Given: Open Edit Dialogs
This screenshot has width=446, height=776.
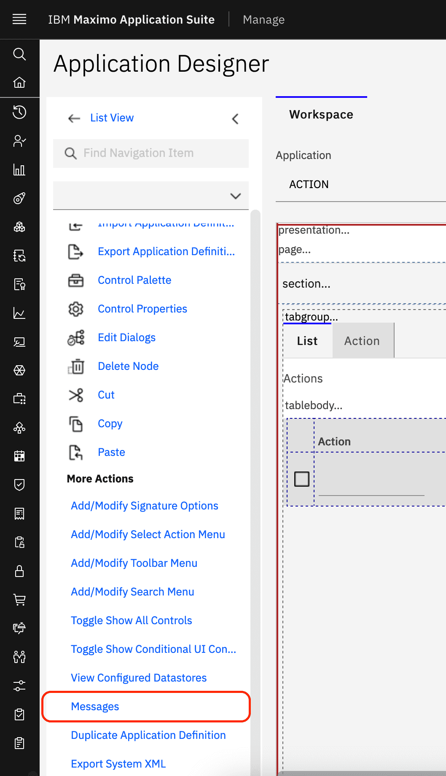Looking at the screenshot, I should pyautogui.click(x=127, y=337).
